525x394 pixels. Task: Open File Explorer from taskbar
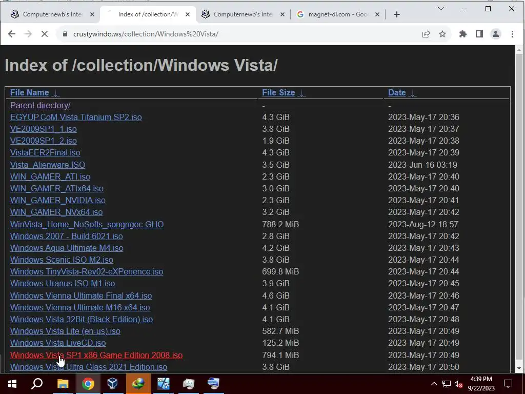(x=63, y=384)
